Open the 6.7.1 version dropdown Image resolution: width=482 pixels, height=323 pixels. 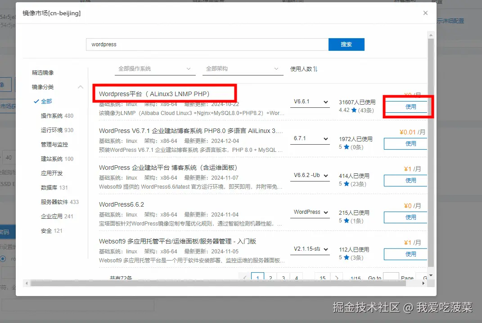pyautogui.click(x=310, y=139)
